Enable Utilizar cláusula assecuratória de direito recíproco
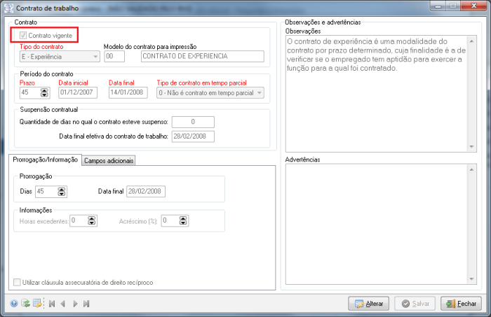The image size is (491, 317). point(18,283)
